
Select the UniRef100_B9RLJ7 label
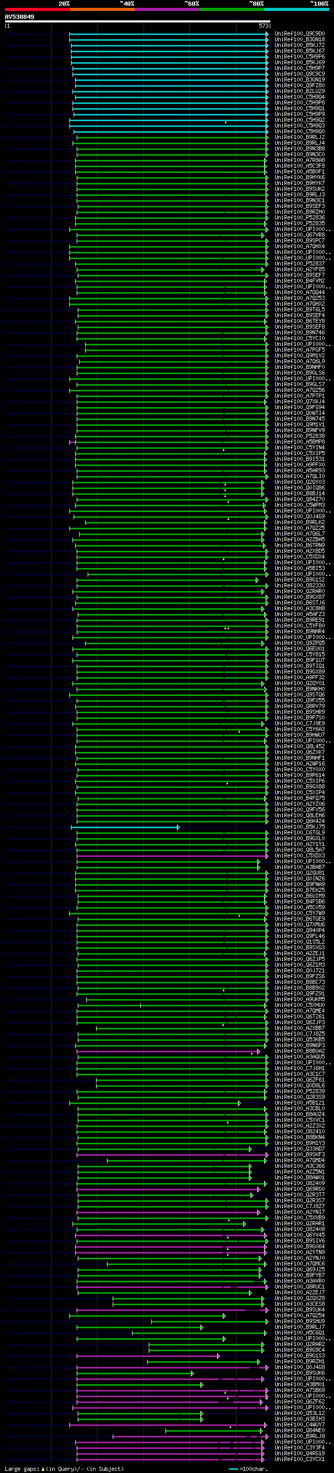[300, 1327]
